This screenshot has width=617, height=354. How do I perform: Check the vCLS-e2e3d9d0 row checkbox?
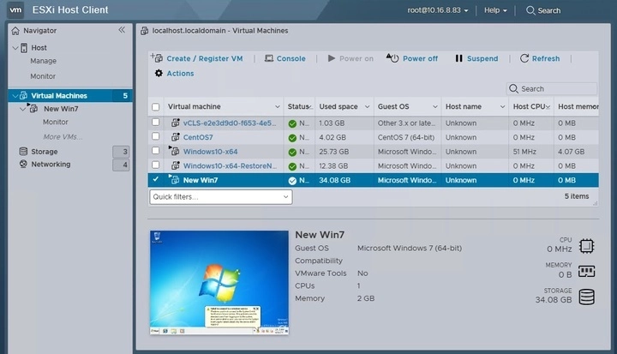point(156,122)
